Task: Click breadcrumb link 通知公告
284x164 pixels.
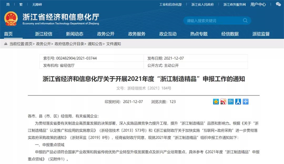Action: coord(95,44)
